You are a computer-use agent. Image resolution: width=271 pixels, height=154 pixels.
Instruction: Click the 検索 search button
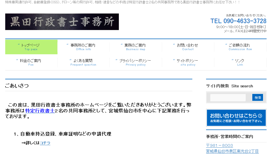258,98
